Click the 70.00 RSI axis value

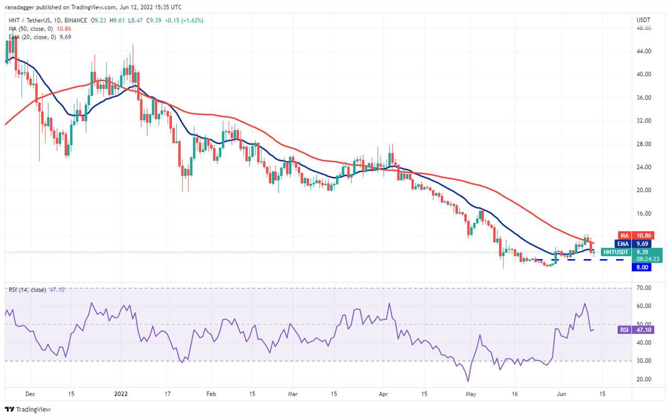[x=643, y=288]
